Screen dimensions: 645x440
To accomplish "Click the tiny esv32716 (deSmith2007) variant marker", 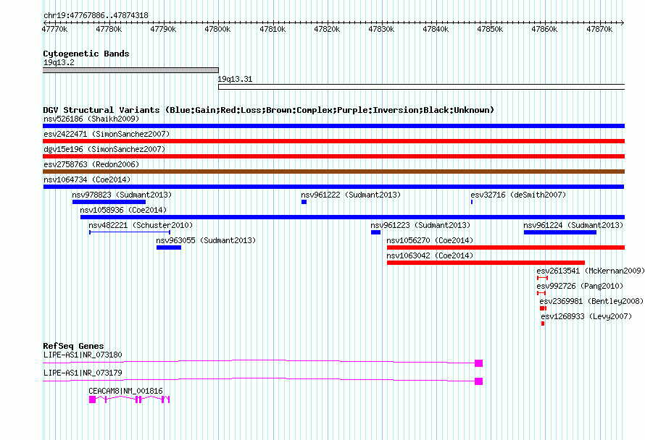I will 472,202.
